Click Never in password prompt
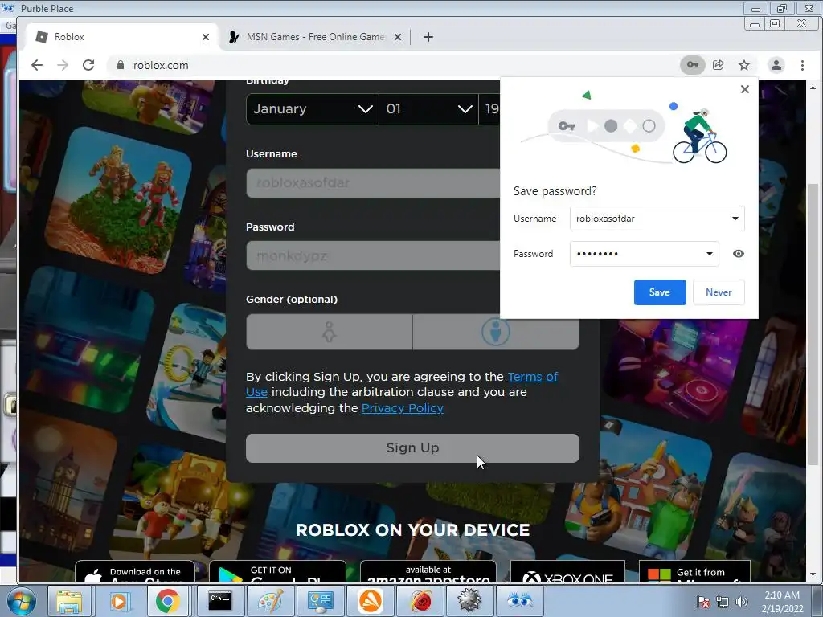The height and width of the screenshot is (617, 823). click(x=719, y=292)
